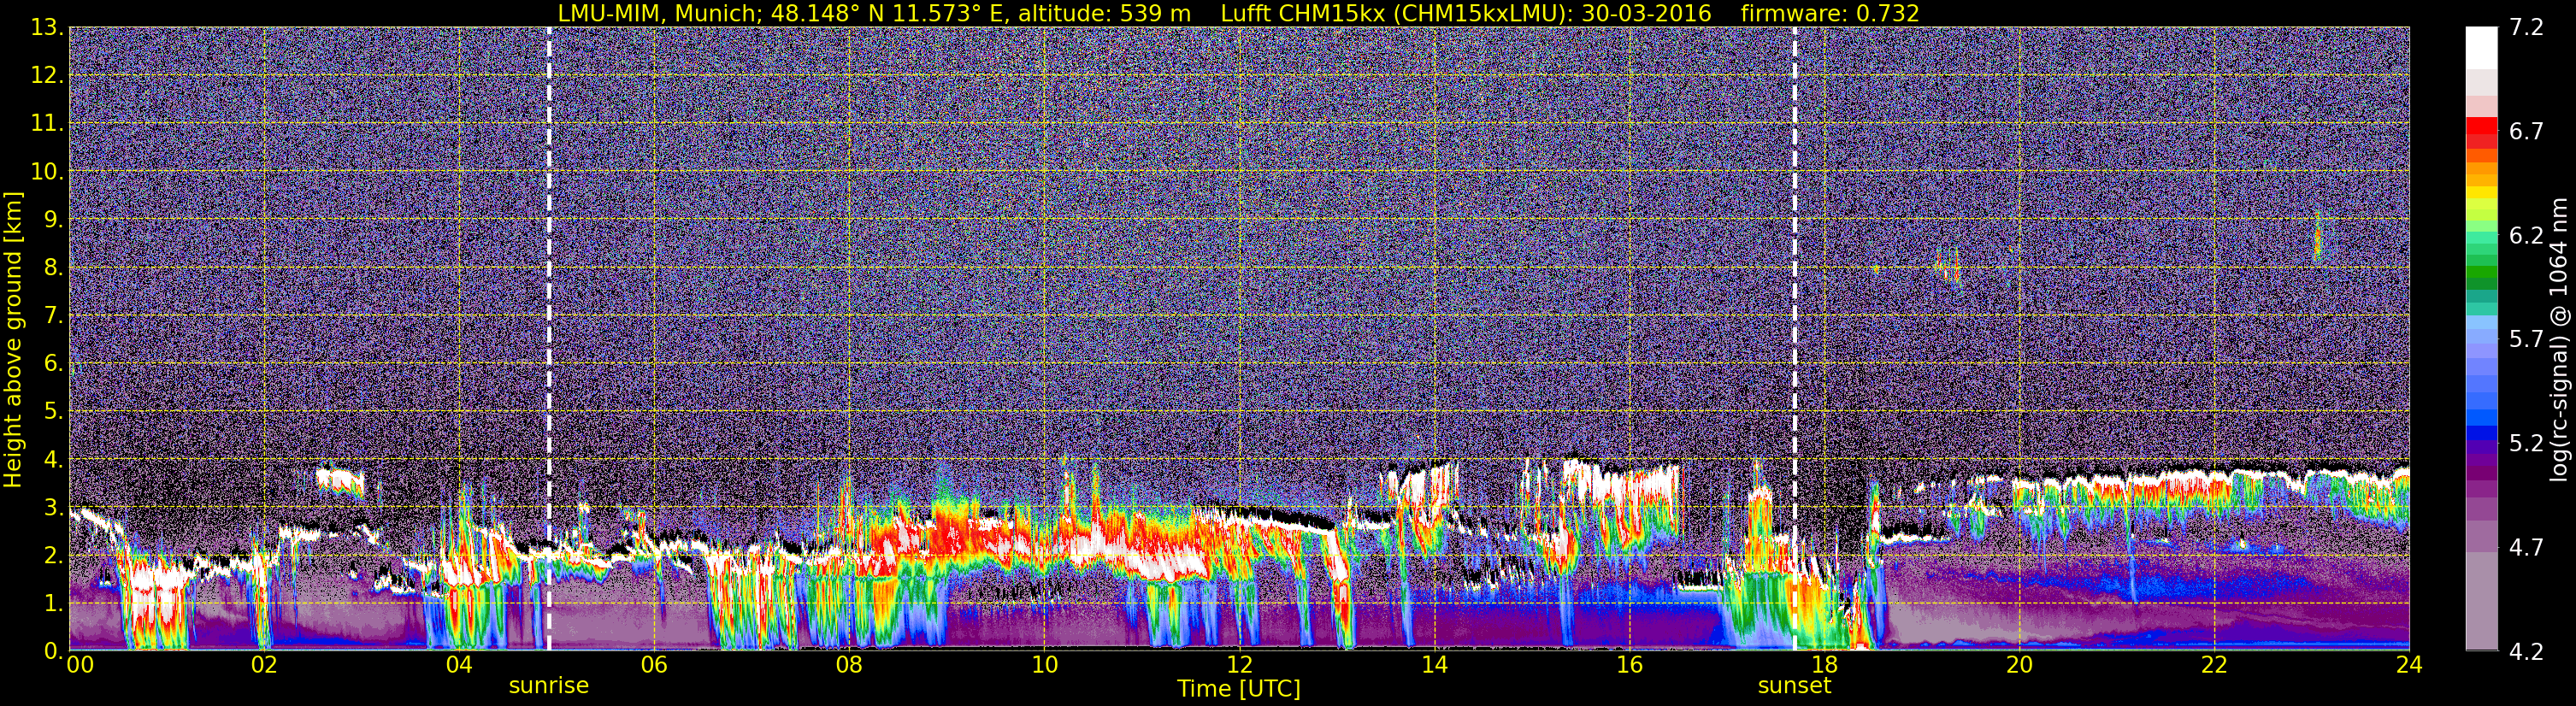Click the time axis tick '02'
2576x706 pixels.
[263, 665]
